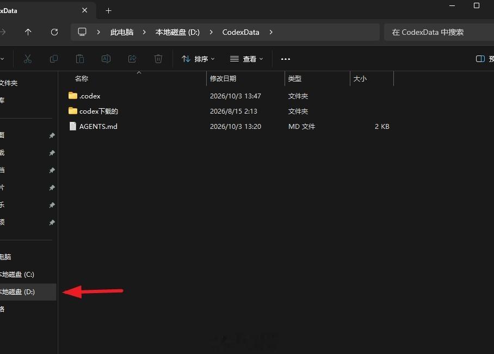Click the date 2026/10/3 13:47
Screen dimensions: 494x354
(236, 96)
